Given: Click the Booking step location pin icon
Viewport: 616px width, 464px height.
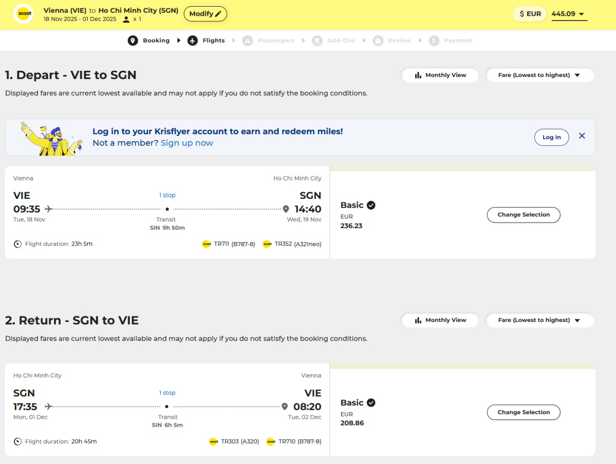Looking at the screenshot, I should (133, 41).
